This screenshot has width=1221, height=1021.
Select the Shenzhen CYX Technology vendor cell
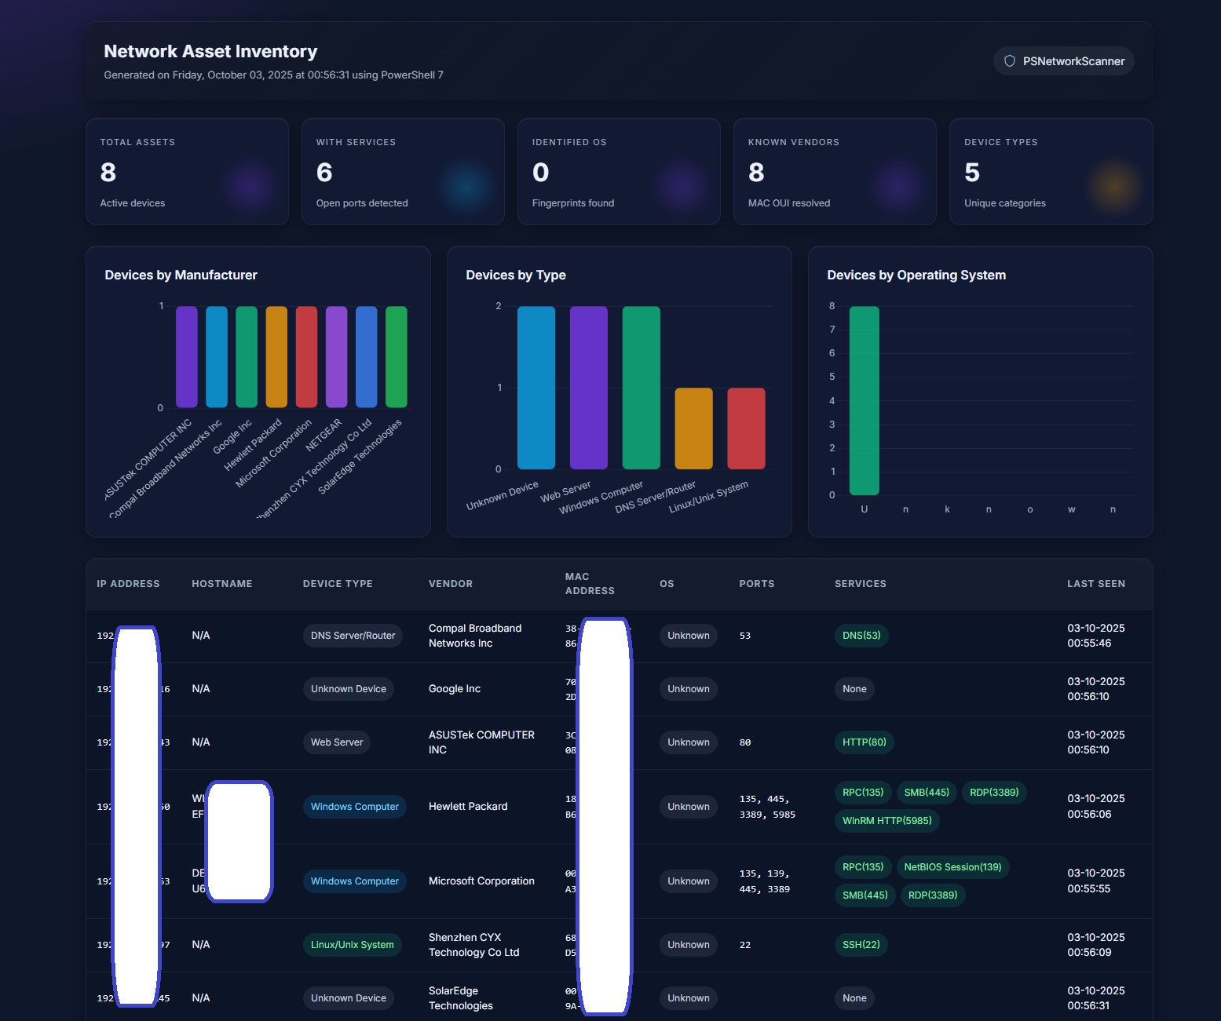pyautogui.click(x=473, y=945)
